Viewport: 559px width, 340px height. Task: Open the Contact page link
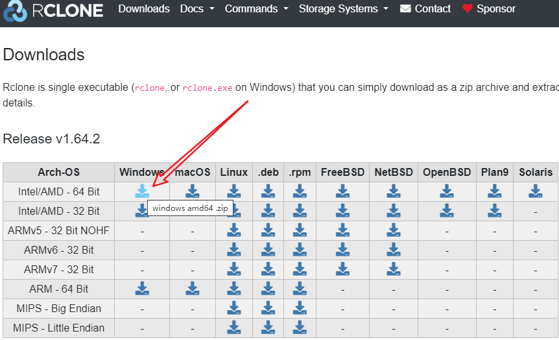click(425, 8)
